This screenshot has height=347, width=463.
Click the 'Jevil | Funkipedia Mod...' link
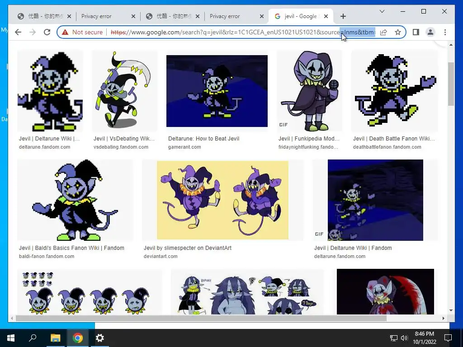point(309,138)
